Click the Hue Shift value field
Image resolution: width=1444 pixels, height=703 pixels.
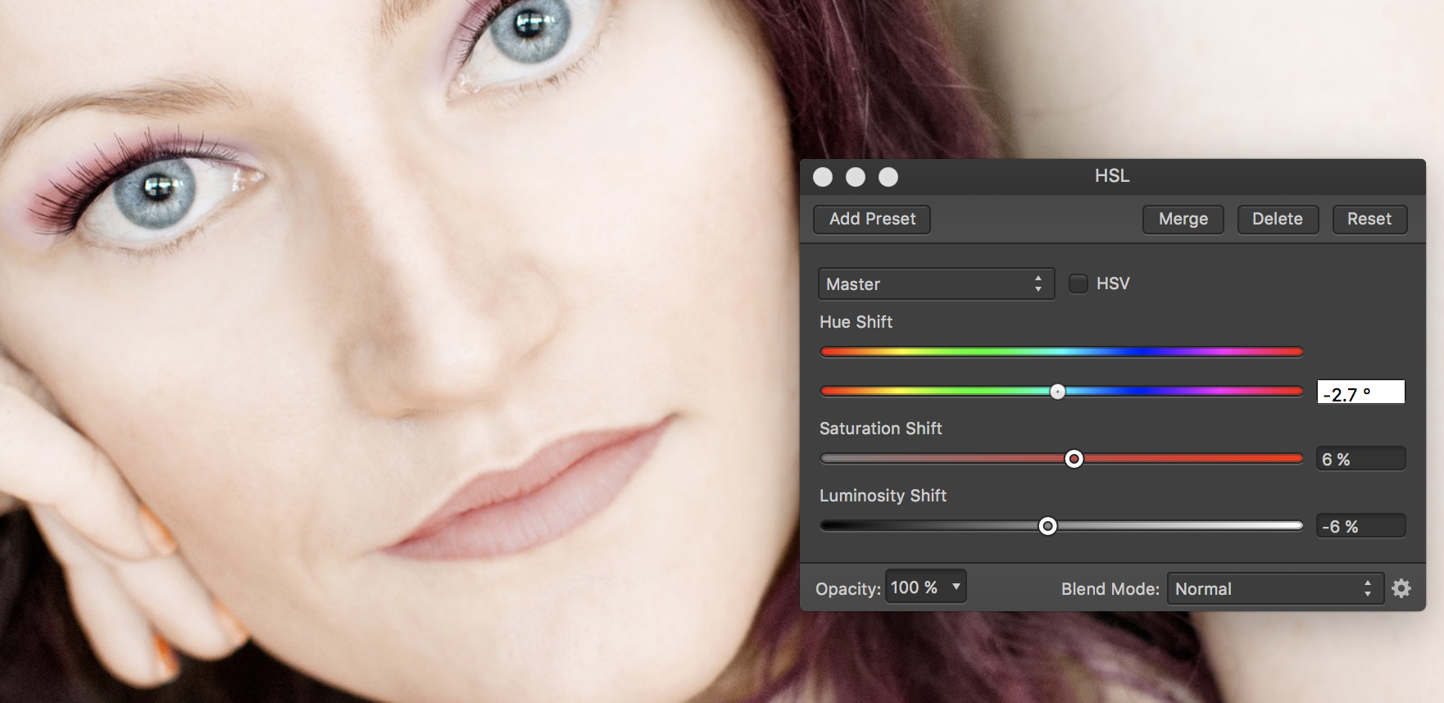click(x=1360, y=392)
